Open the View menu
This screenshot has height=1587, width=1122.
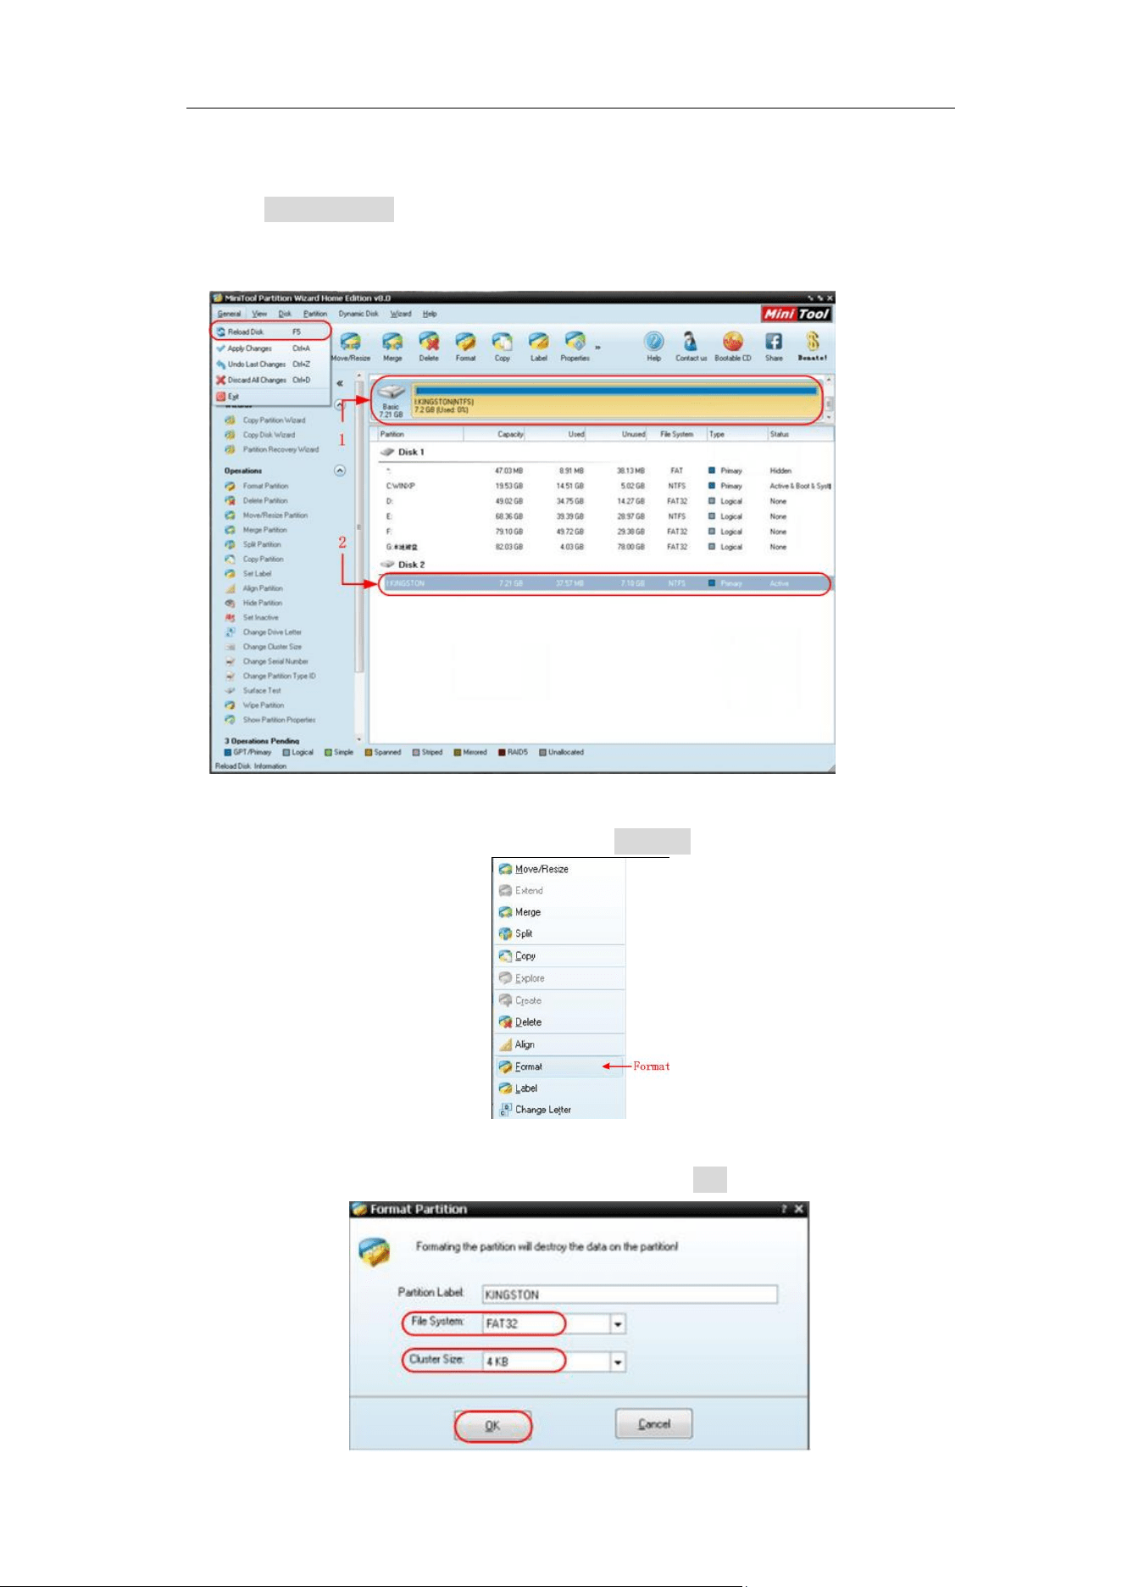(259, 314)
